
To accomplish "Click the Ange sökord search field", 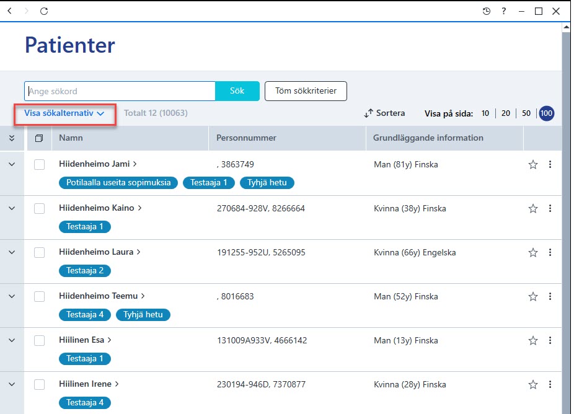I will pyautogui.click(x=120, y=91).
